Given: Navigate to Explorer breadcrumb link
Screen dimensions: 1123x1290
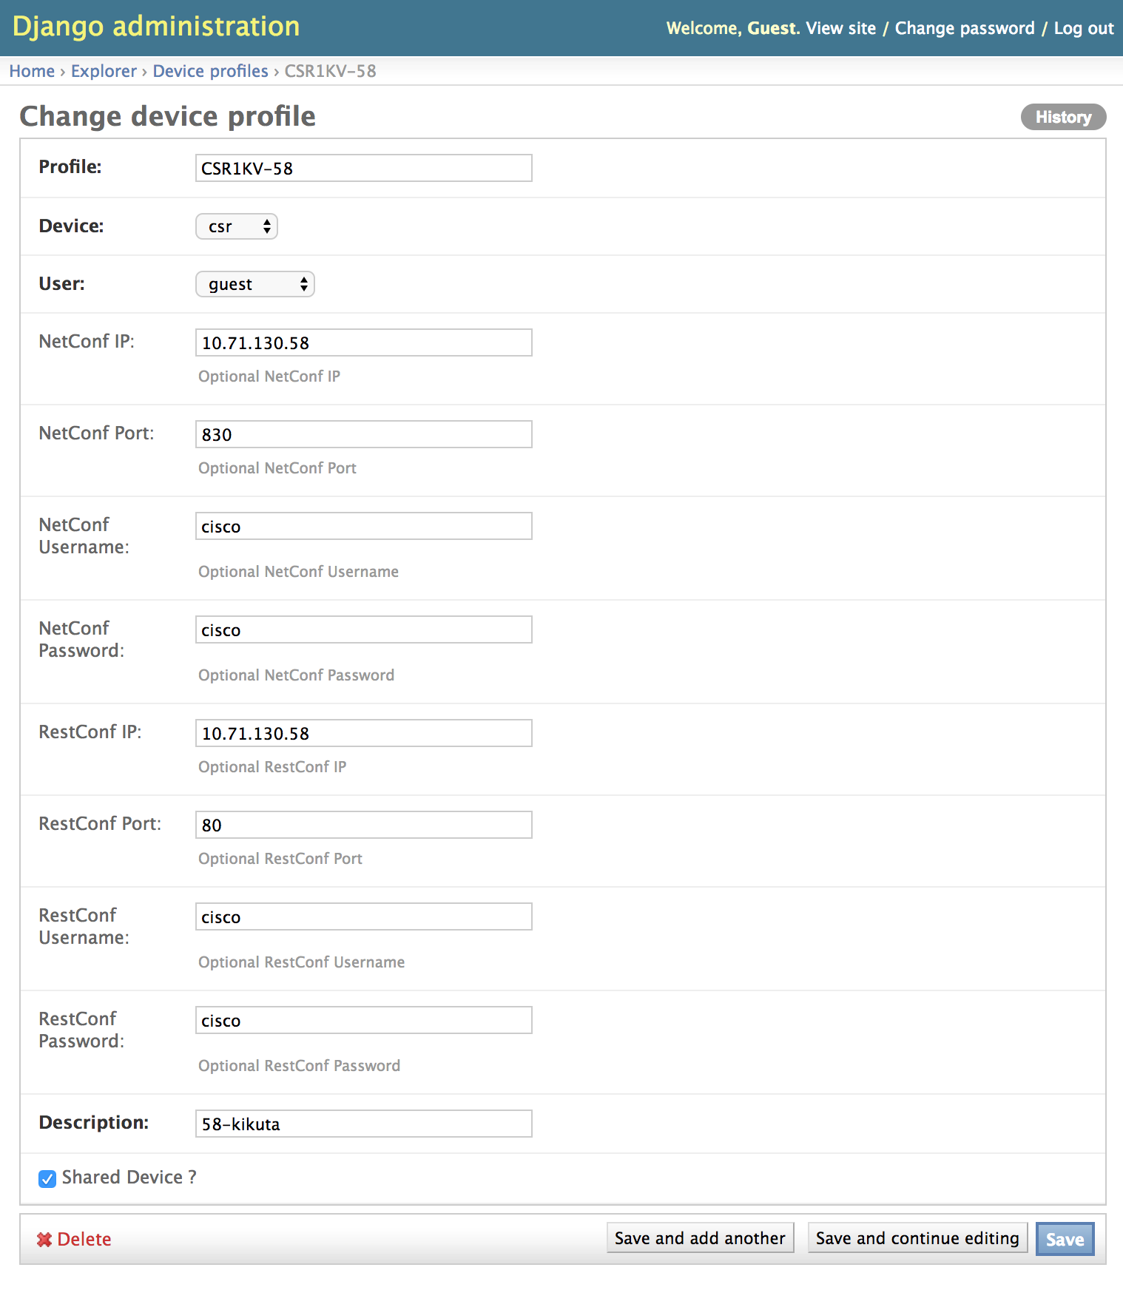Looking at the screenshot, I should pos(104,71).
